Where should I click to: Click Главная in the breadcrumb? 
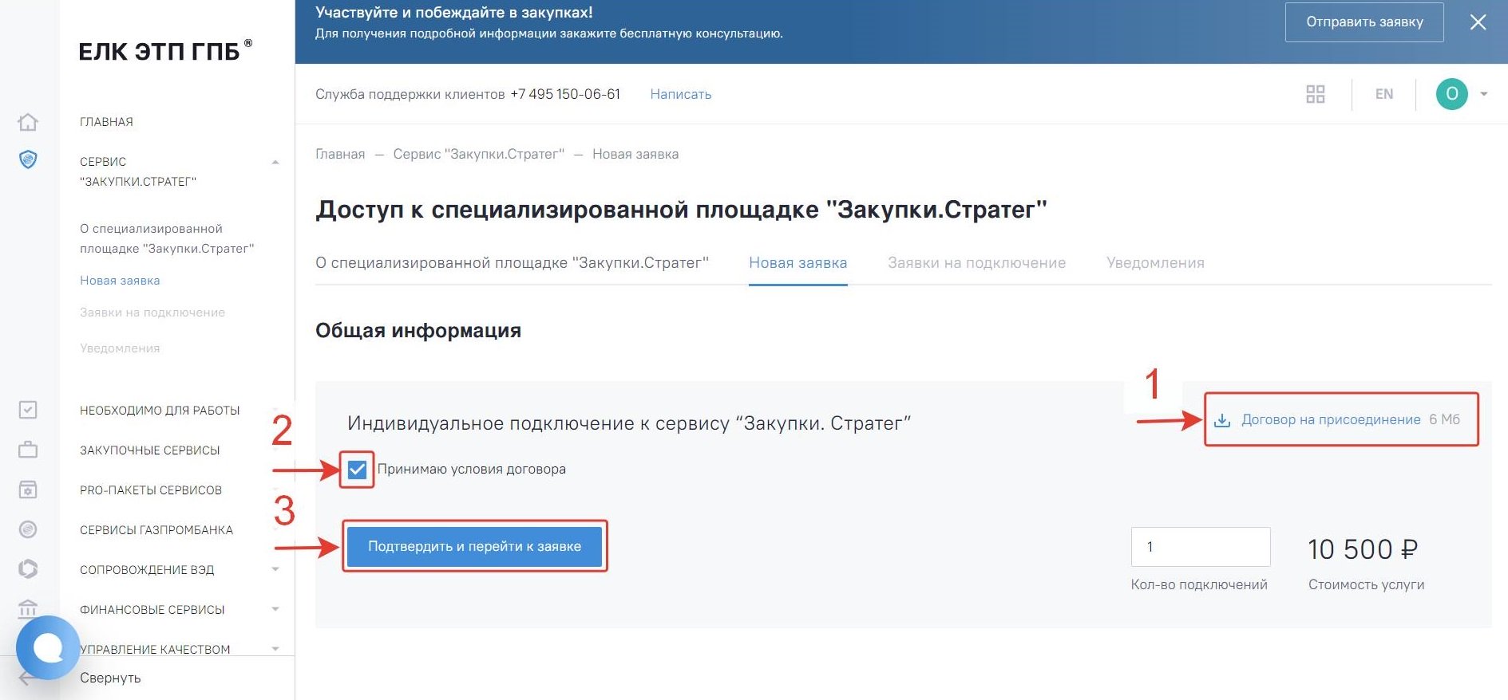(x=340, y=154)
